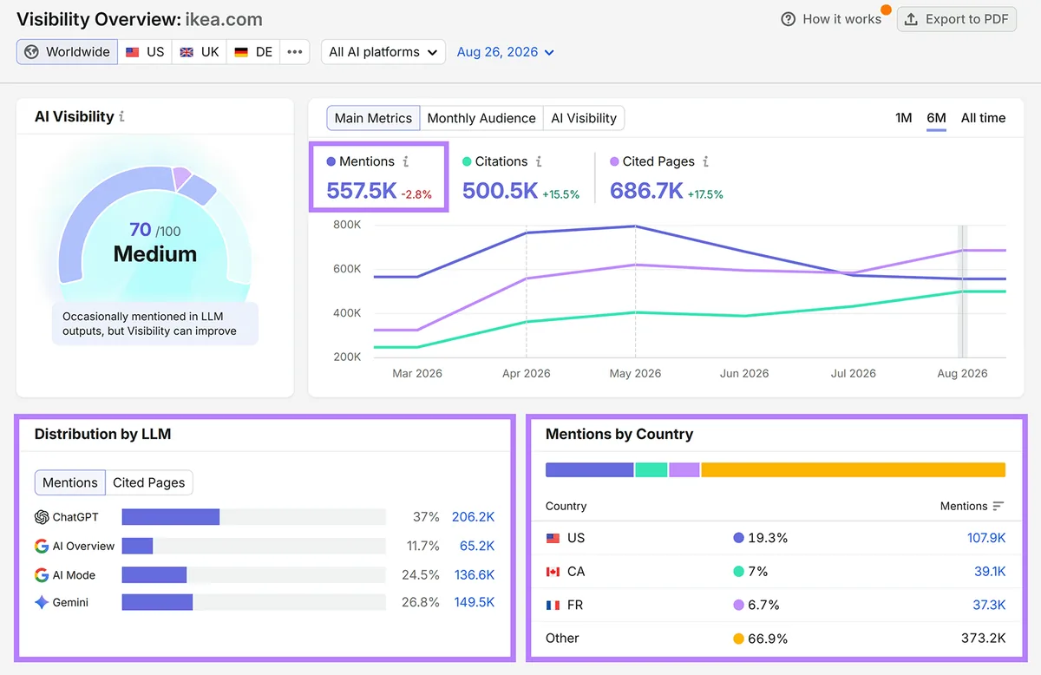Click the US flag in country table
Image resolution: width=1041 pixels, height=675 pixels.
click(x=553, y=538)
